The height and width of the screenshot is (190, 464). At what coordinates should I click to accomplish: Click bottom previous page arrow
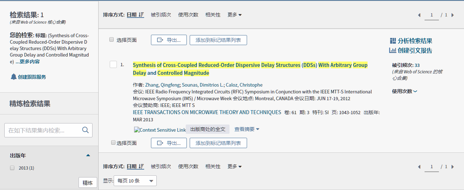point(419,167)
